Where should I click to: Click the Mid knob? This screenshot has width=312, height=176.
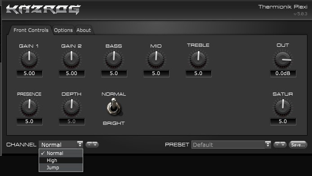point(156,59)
